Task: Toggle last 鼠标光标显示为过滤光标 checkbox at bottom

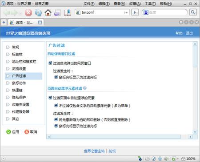Action: point(56,126)
